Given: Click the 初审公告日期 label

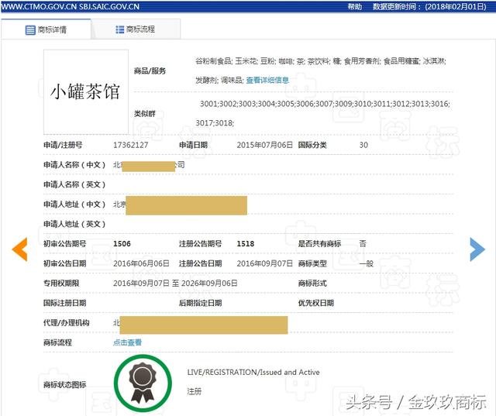Looking at the screenshot, I should (x=65, y=263).
